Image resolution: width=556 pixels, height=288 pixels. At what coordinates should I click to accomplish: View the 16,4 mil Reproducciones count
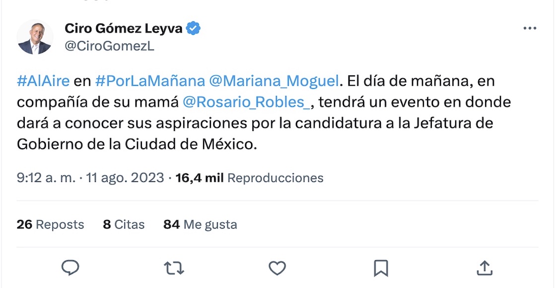pos(250,177)
